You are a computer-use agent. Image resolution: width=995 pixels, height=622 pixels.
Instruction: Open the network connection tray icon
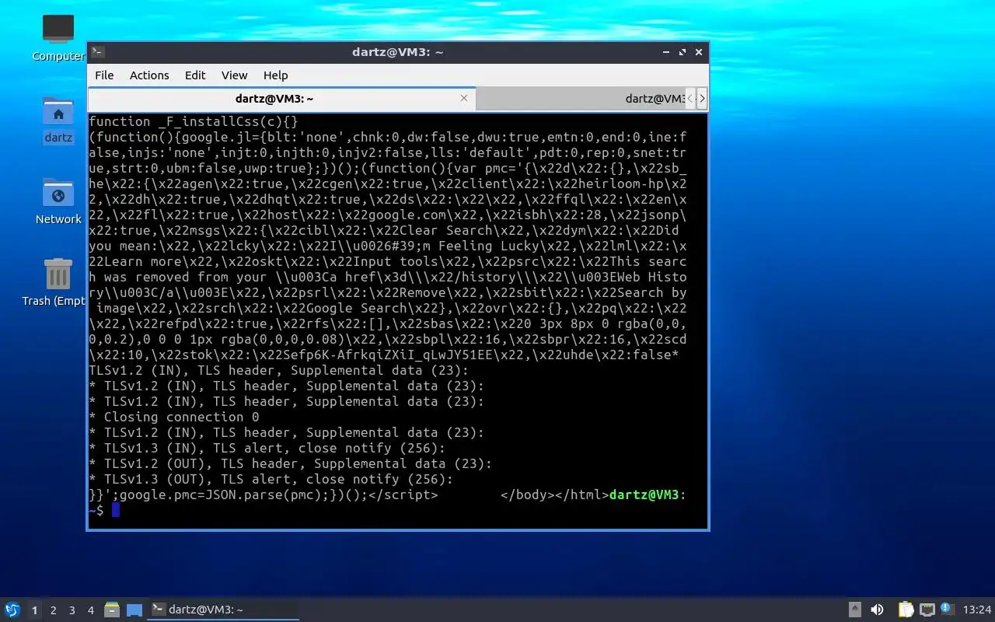click(927, 610)
